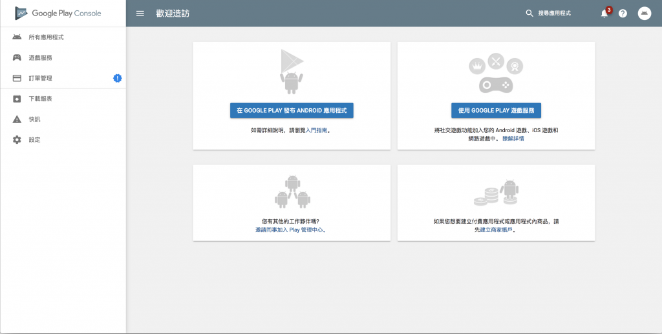Click 在 GOOGLE PLAY 發布 ANDROID 應用程式 button
The width and height of the screenshot is (662, 334).
292,110
